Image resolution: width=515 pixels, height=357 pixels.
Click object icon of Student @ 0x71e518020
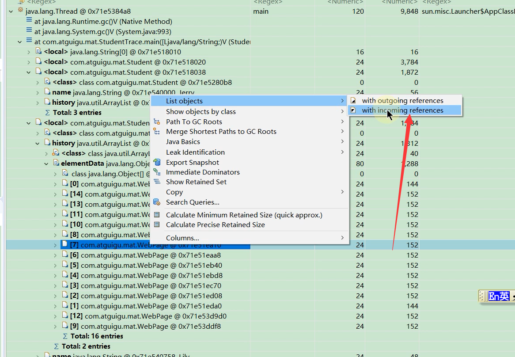tap(38, 61)
